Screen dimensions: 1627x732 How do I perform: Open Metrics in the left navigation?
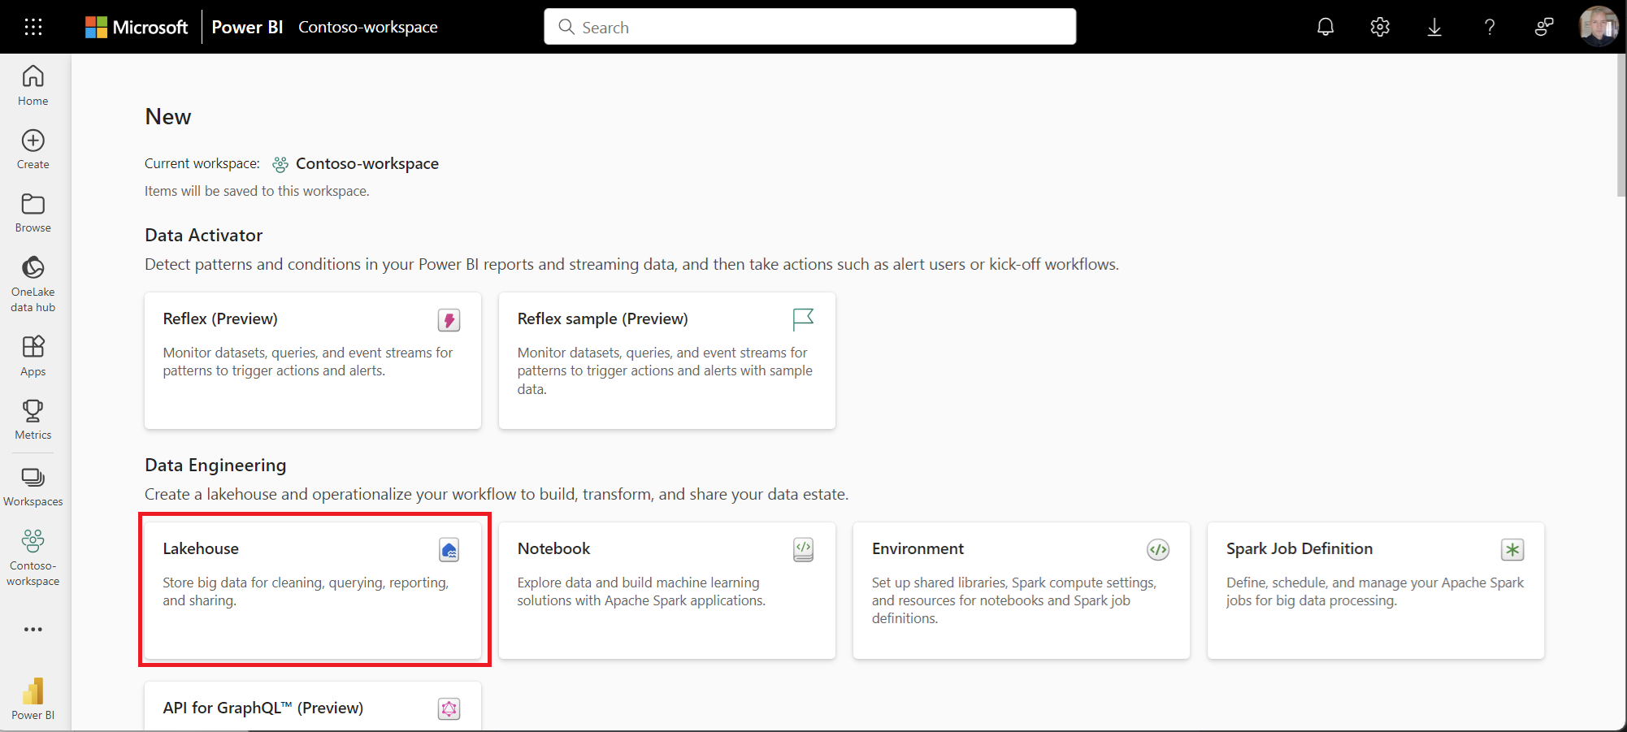click(33, 419)
